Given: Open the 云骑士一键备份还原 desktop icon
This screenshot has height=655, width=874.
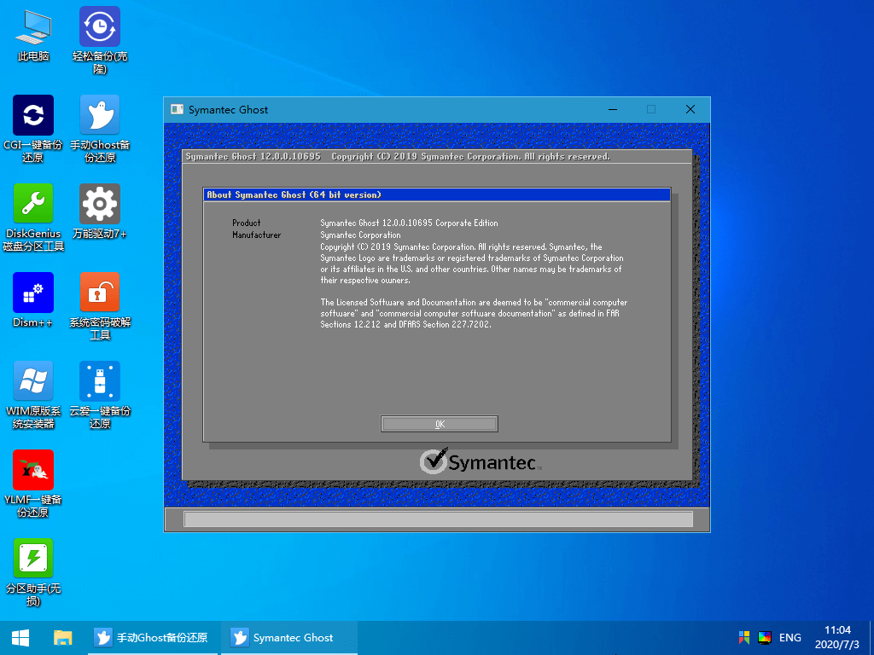Looking at the screenshot, I should coord(100,382).
